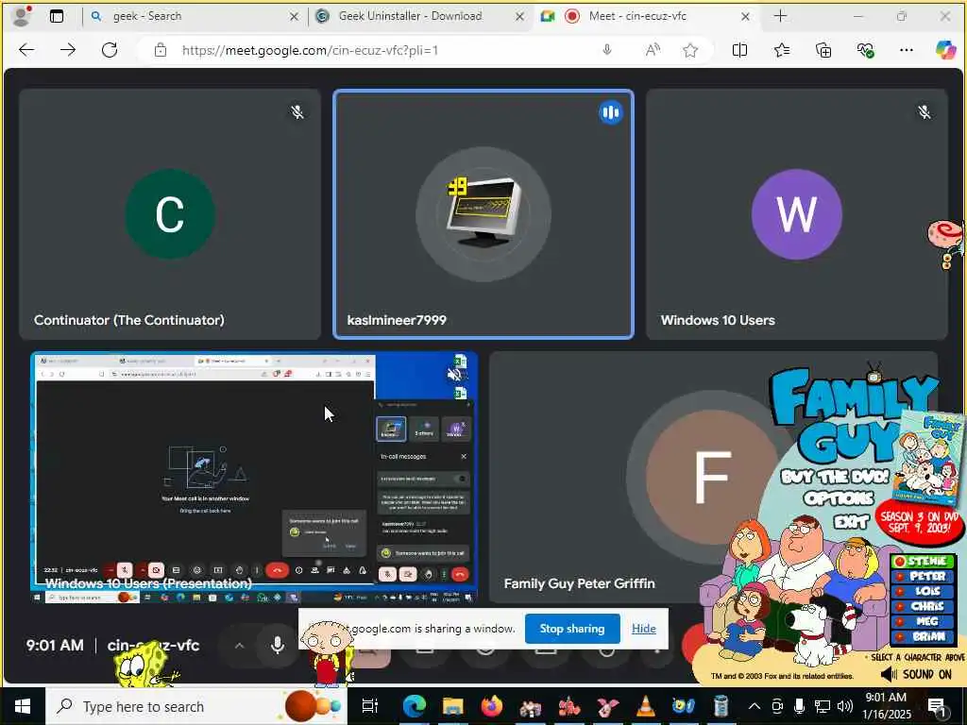967x725 pixels.
Task: Open Collections in Edge toolbar
Action: [x=823, y=50]
